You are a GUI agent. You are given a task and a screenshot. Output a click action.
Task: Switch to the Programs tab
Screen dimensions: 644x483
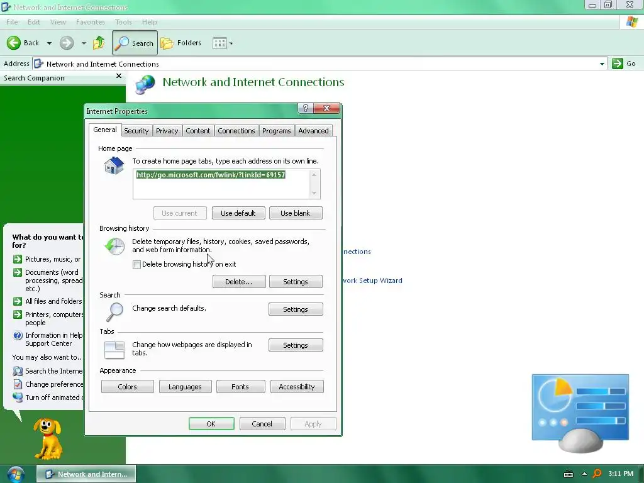tap(277, 131)
